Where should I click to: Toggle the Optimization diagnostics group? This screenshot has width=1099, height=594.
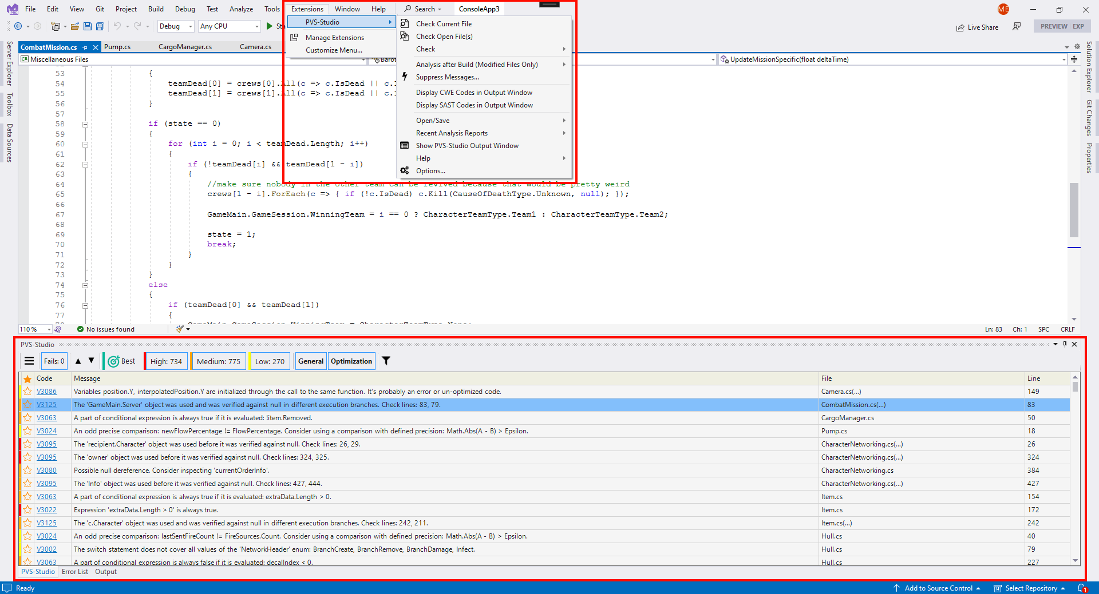point(351,361)
